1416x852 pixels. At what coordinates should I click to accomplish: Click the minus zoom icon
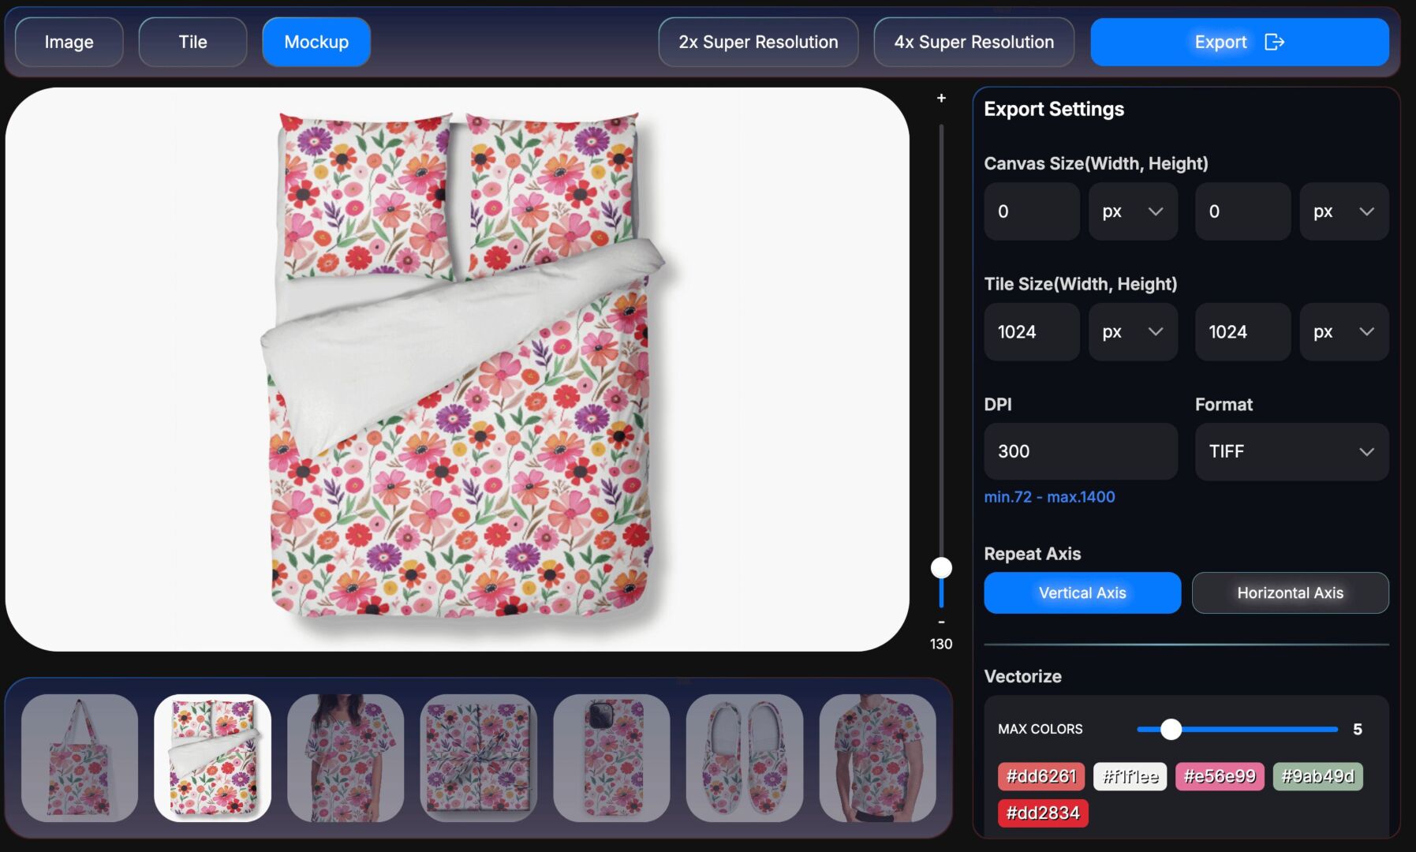[x=941, y=622]
